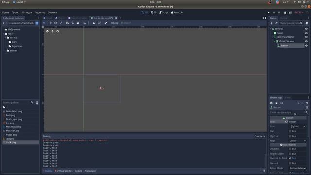Viewport: 311px width, 175px height.
Task: Open the Проект menu
Action: 16,12
